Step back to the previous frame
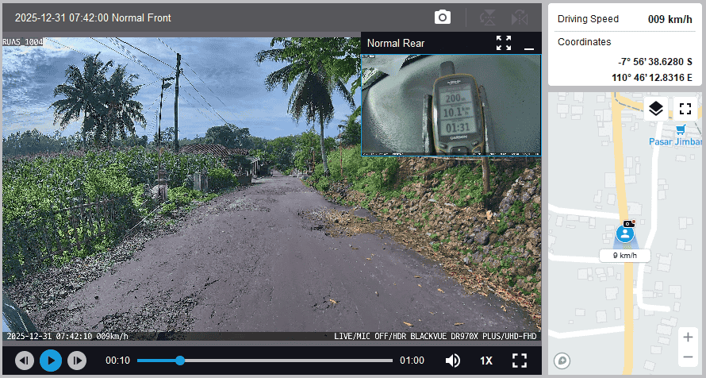706x378 pixels. tap(25, 361)
